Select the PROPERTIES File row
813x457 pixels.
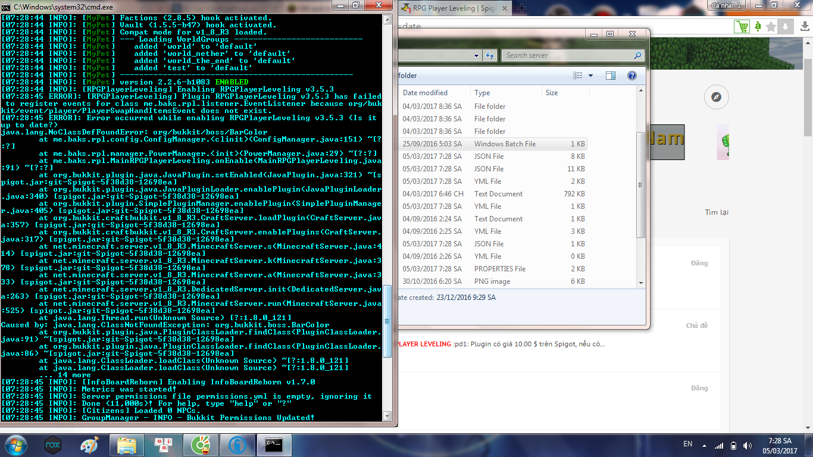pyautogui.click(x=493, y=269)
